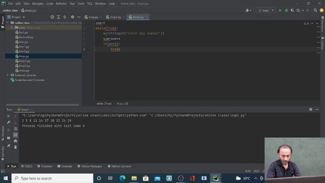Open the Terminal tool window

click(x=64, y=166)
